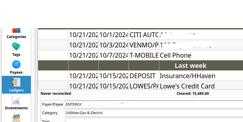The image size is (243, 122).
Task: Edit the Payer/Payee field showing ENTERGY
Action: coord(154,104)
